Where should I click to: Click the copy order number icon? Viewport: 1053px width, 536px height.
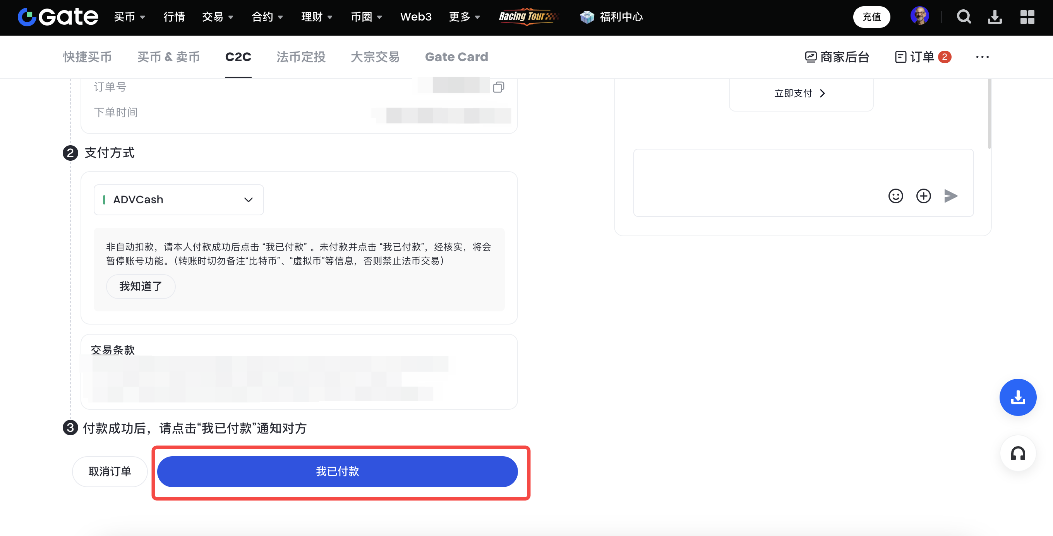pyautogui.click(x=498, y=87)
